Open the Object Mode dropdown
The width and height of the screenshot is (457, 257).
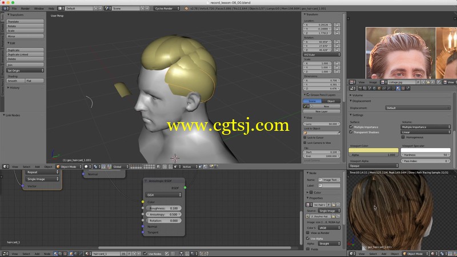click(x=69, y=167)
